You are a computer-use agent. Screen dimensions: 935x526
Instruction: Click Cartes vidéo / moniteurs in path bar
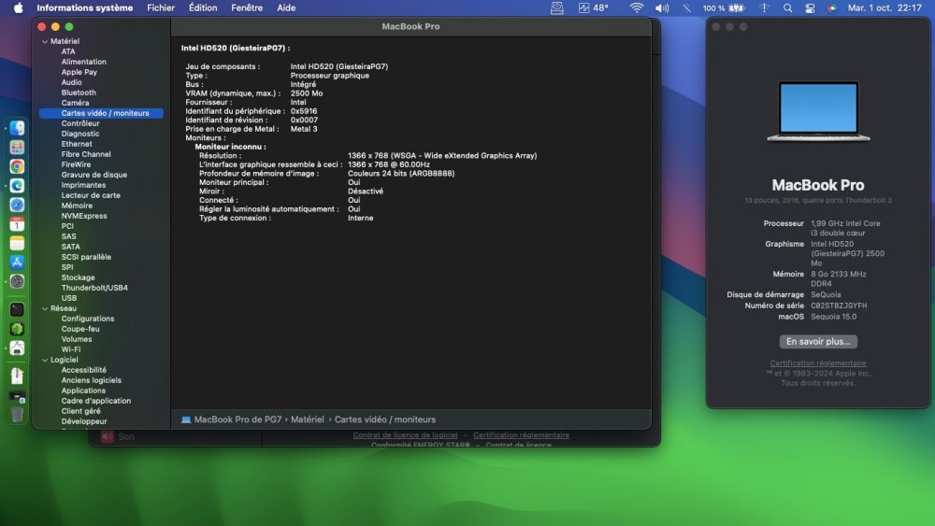[x=385, y=419]
